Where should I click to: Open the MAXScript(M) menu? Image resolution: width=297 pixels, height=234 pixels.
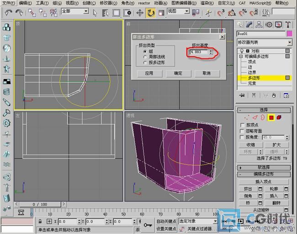(x=260, y=3)
